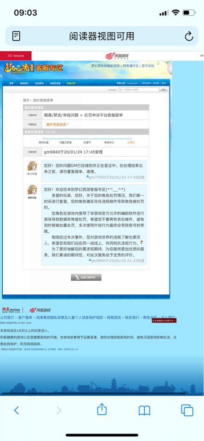Click 退出 to log out

coord(164,83)
